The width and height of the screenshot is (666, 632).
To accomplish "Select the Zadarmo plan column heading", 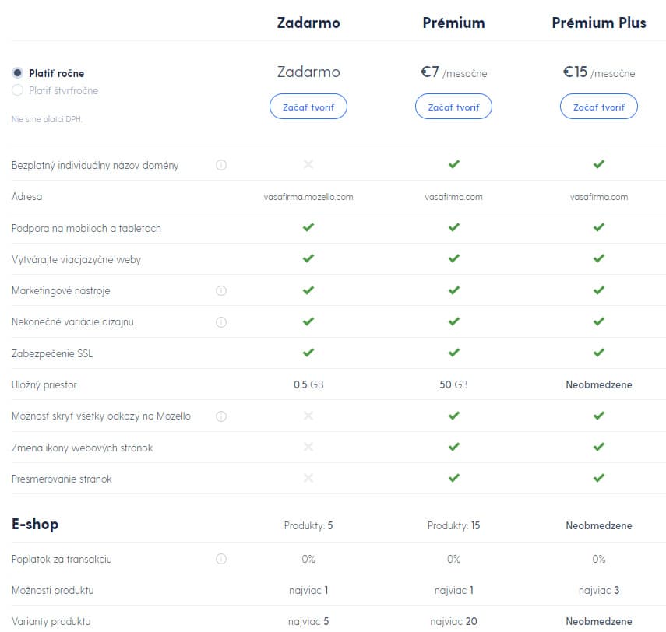I will tap(308, 23).
